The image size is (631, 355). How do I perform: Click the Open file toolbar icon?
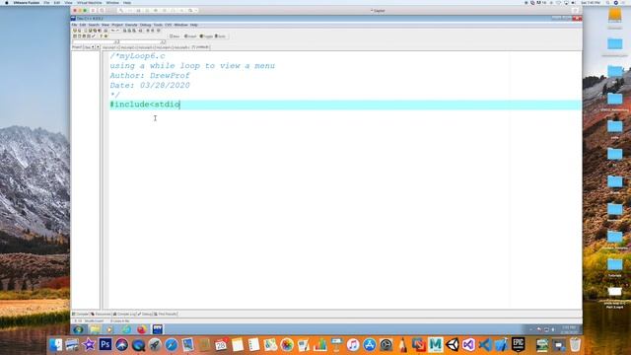click(80, 31)
